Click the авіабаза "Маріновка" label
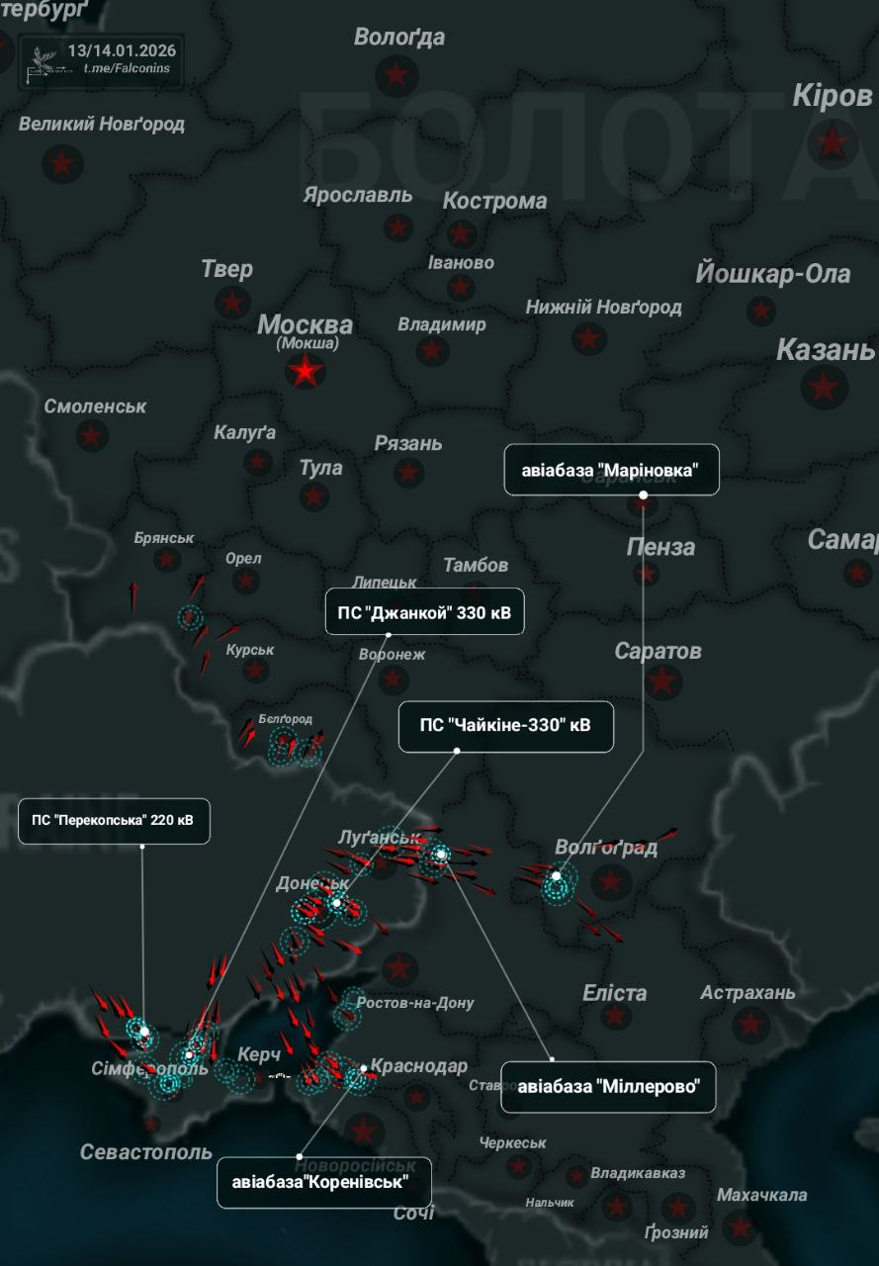The image size is (879, 1266). click(x=611, y=470)
